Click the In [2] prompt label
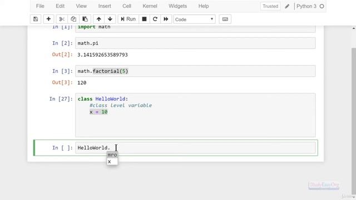The height and width of the screenshot is (200, 356). pyautogui.click(x=62, y=43)
